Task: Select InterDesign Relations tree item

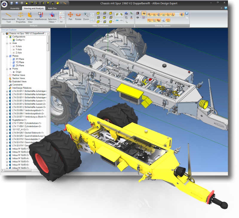Action: click(22, 88)
